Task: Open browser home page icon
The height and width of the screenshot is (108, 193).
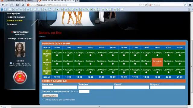Action: click(x=190, y=5)
